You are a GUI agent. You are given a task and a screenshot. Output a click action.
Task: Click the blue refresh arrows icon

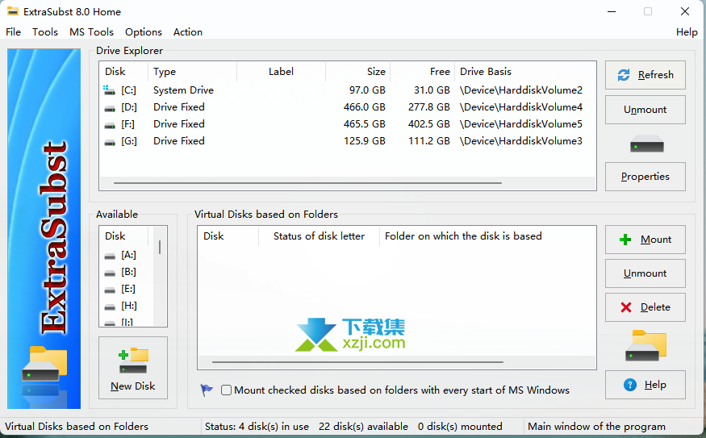624,75
